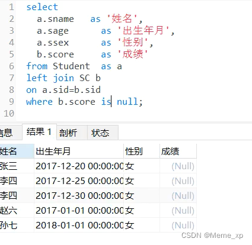Screen dimensions: 252x245
Task: Place cursor on a.sname in line 2
Action: 55,19
